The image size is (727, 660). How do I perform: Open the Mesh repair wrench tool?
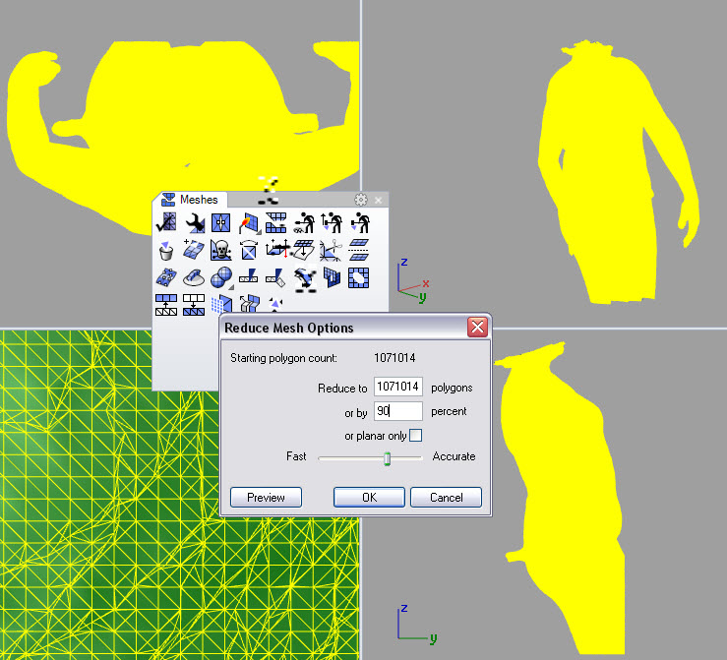coord(194,222)
